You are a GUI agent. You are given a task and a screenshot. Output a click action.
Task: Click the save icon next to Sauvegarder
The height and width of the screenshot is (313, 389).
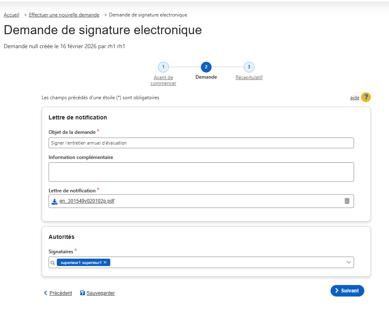[x=82, y=293]
